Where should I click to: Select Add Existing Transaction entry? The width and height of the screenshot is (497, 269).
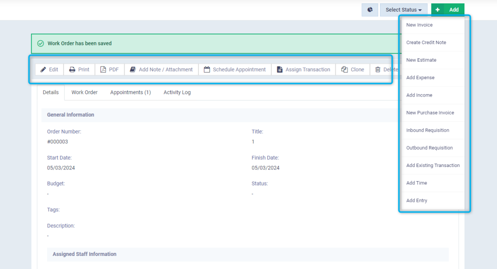point(433,165)
